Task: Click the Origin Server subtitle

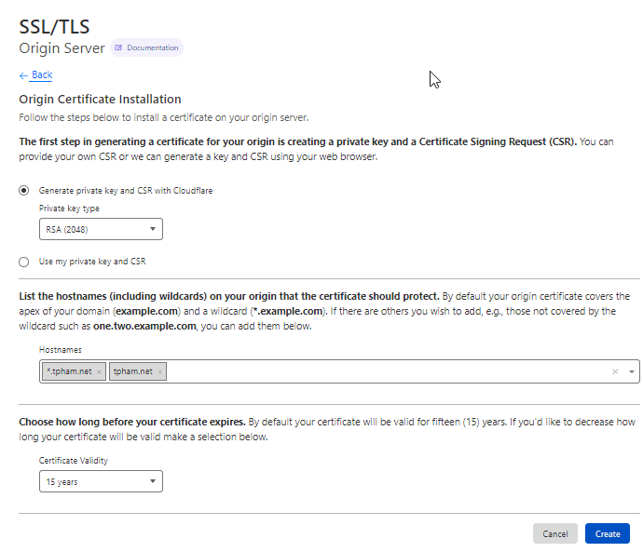Action: pyautogui.click(x=62, y=48)
